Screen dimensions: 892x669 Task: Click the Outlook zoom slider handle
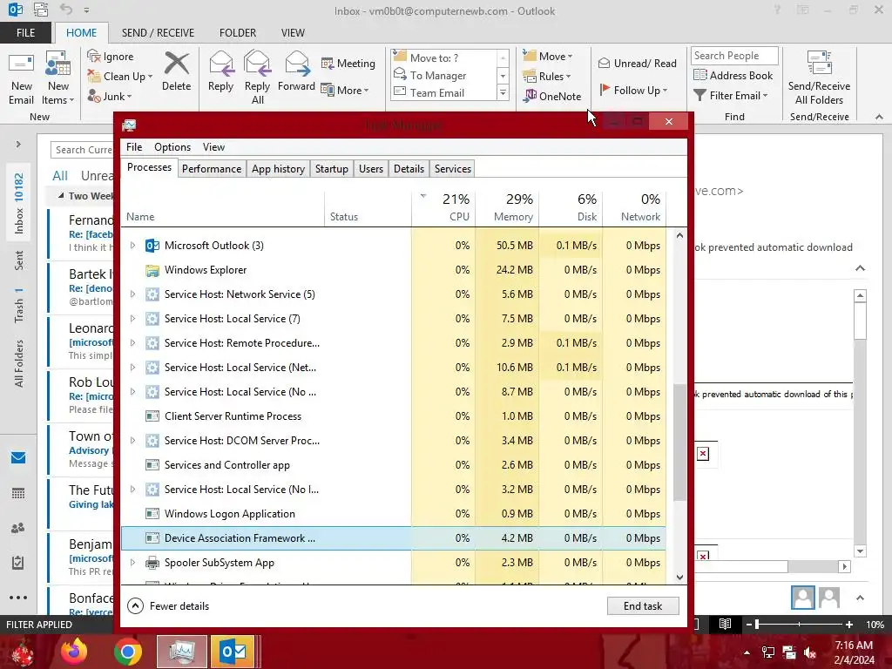pyautogui.click(x=757, y=624)
